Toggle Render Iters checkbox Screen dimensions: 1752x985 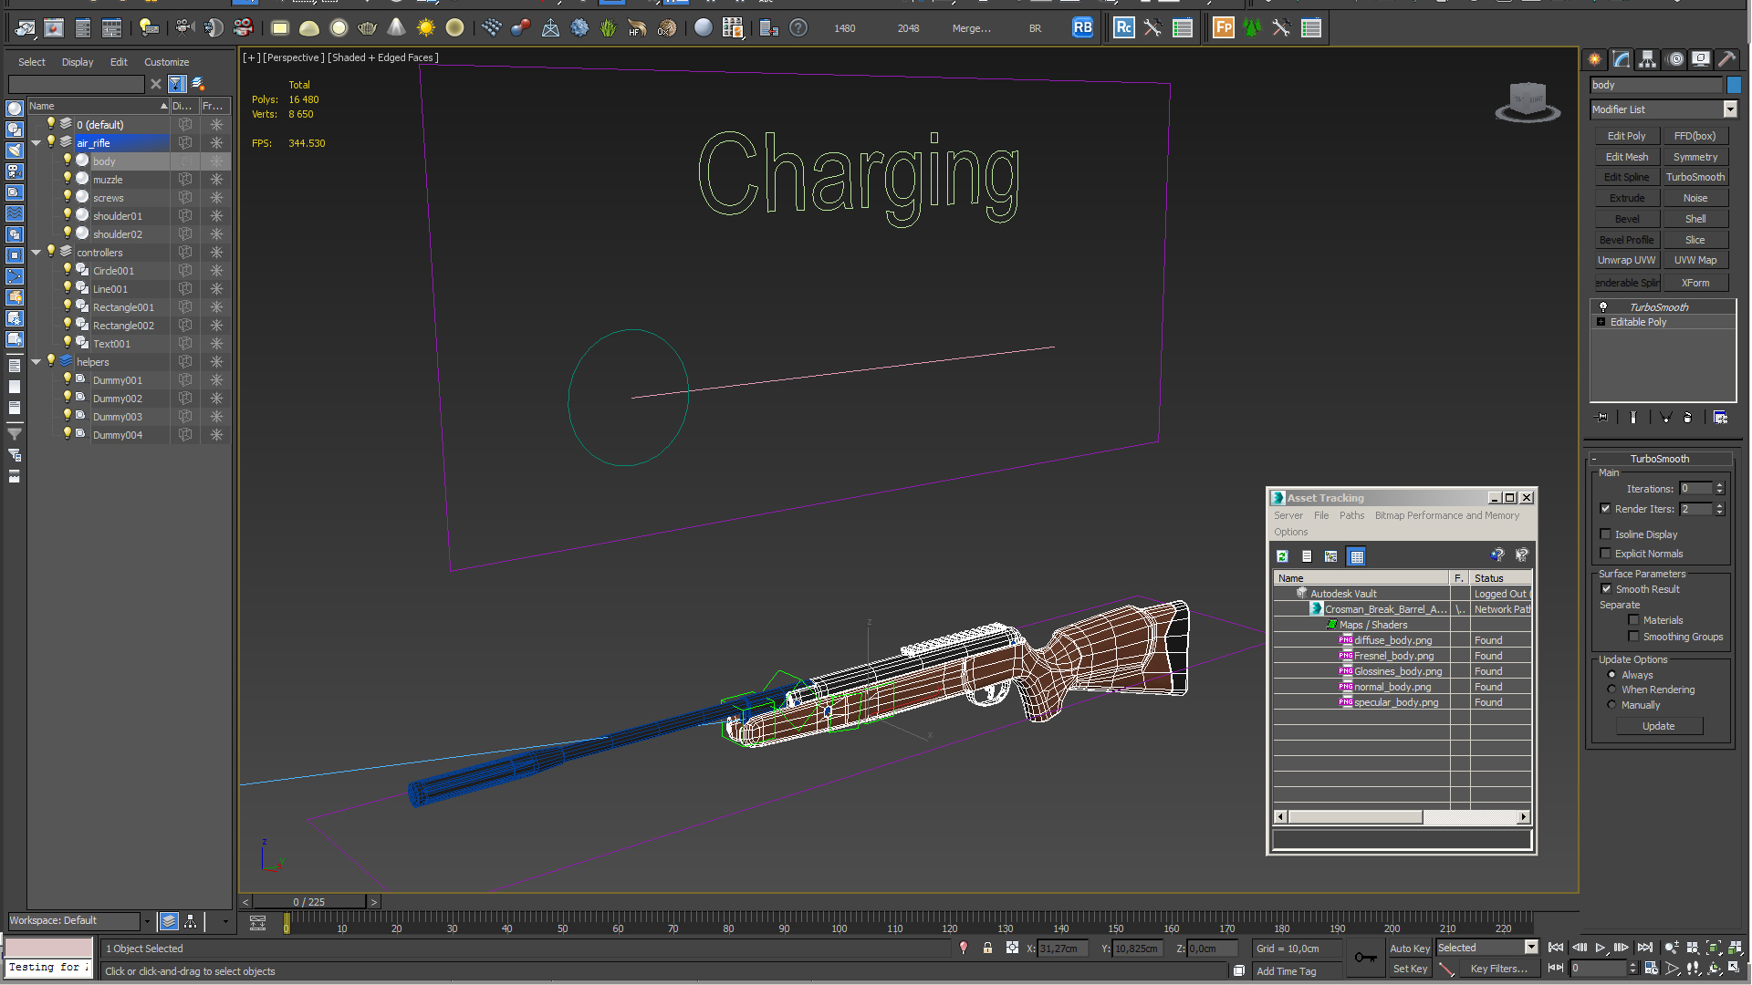tap(1606, 509)
